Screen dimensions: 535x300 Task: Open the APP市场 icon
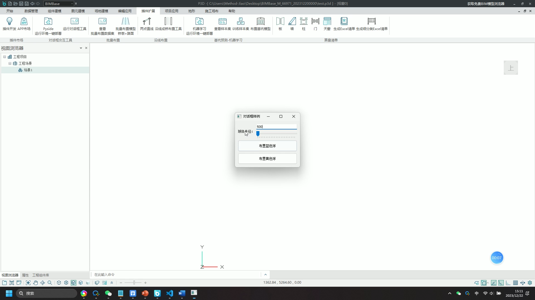[24, 22]
